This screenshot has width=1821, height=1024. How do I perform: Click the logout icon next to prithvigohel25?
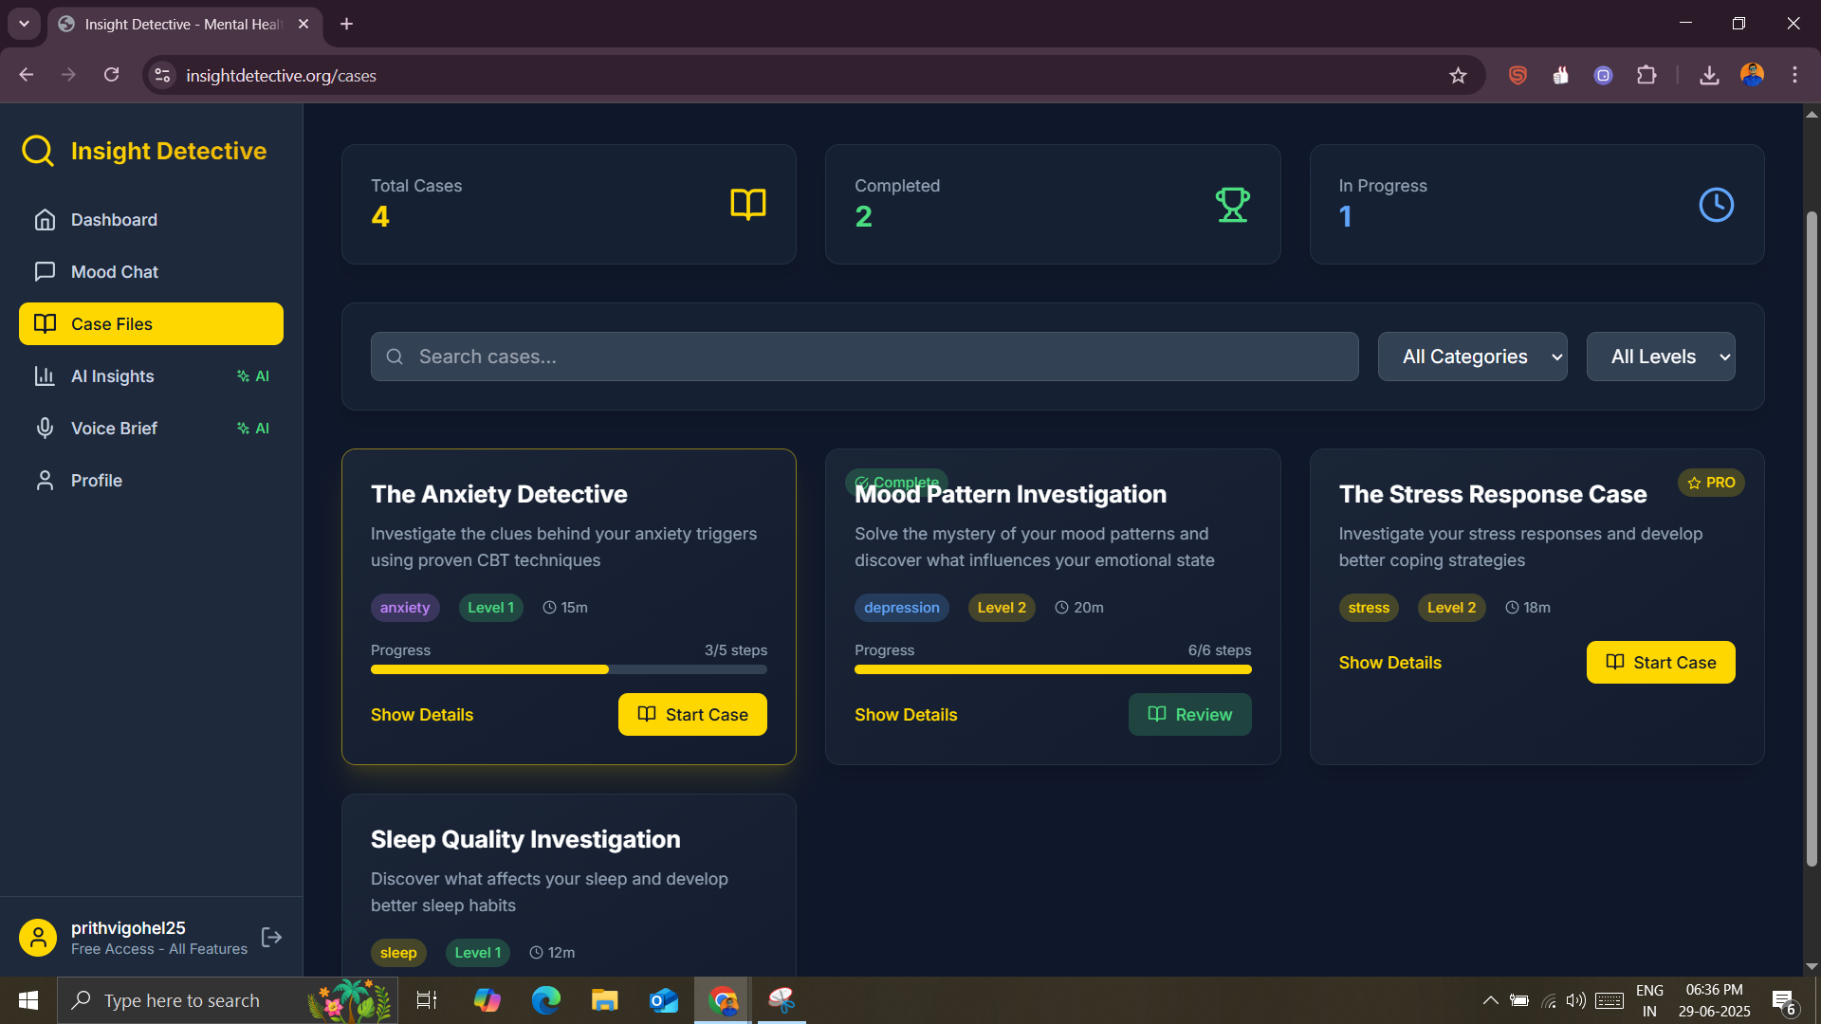tap(271, 938)
